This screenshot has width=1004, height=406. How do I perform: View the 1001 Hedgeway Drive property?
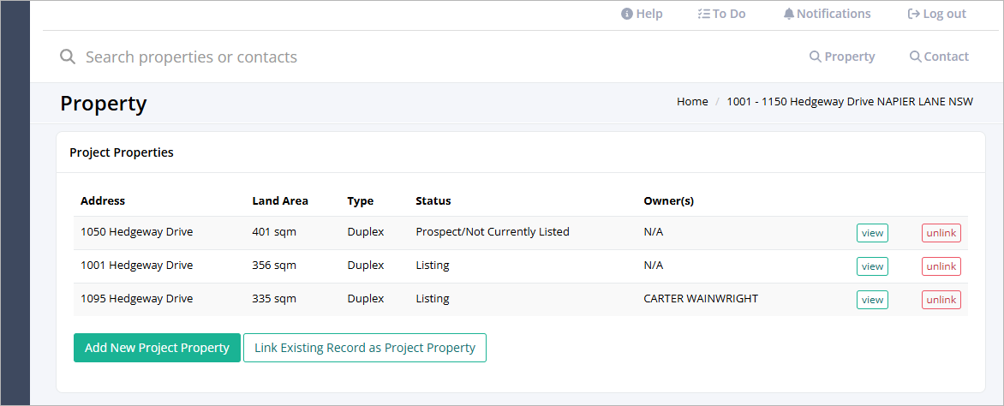(872, 266)
